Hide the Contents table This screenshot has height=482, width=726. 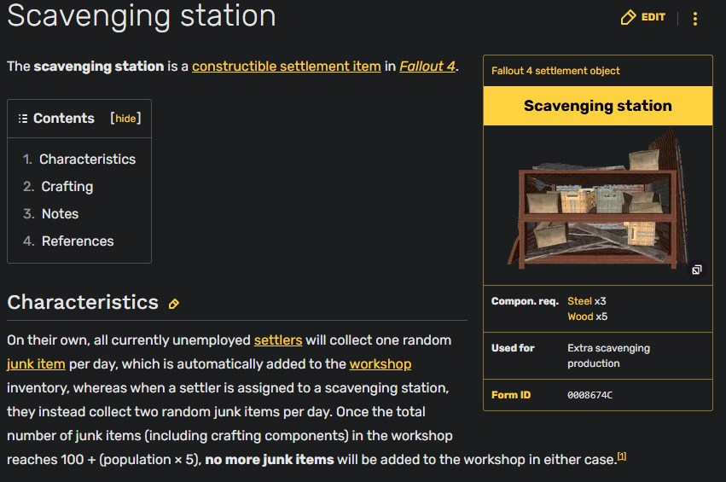125,119
